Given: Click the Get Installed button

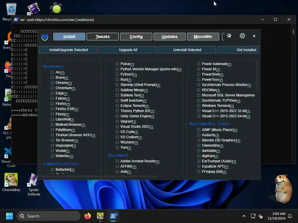Looking at the screenshot, I should (238, 50).
